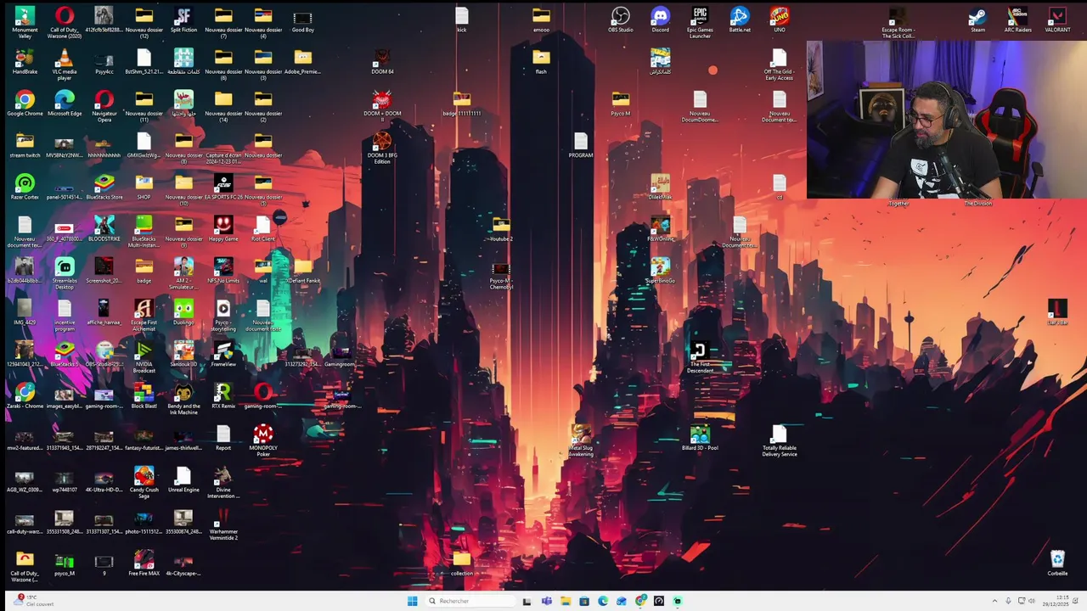Select the Totally Reliable Delivery Service icon
The width and height of the screenshot is (1087, 611).
coord(780,440)
